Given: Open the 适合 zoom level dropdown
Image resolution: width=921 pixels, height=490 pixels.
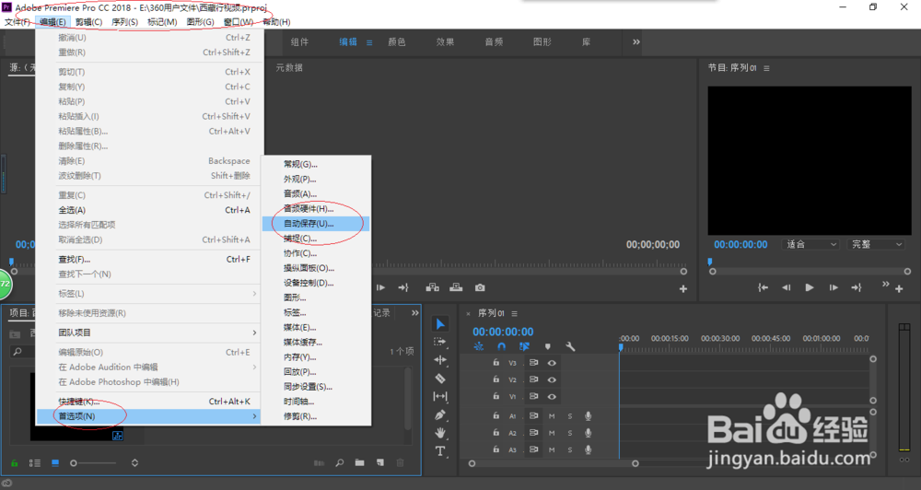Looking at the screenshot, I should point(810,244).
